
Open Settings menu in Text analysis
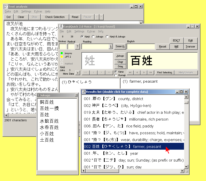tap(26, 11)
